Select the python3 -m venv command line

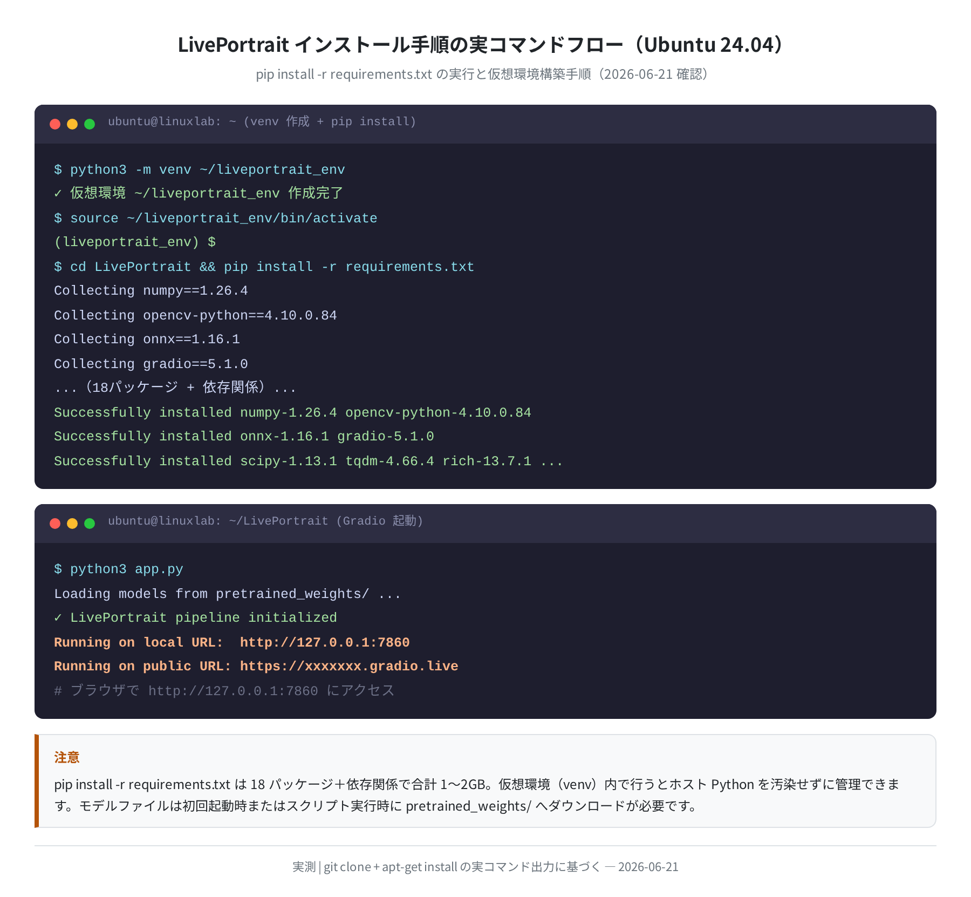coord(200,169)
